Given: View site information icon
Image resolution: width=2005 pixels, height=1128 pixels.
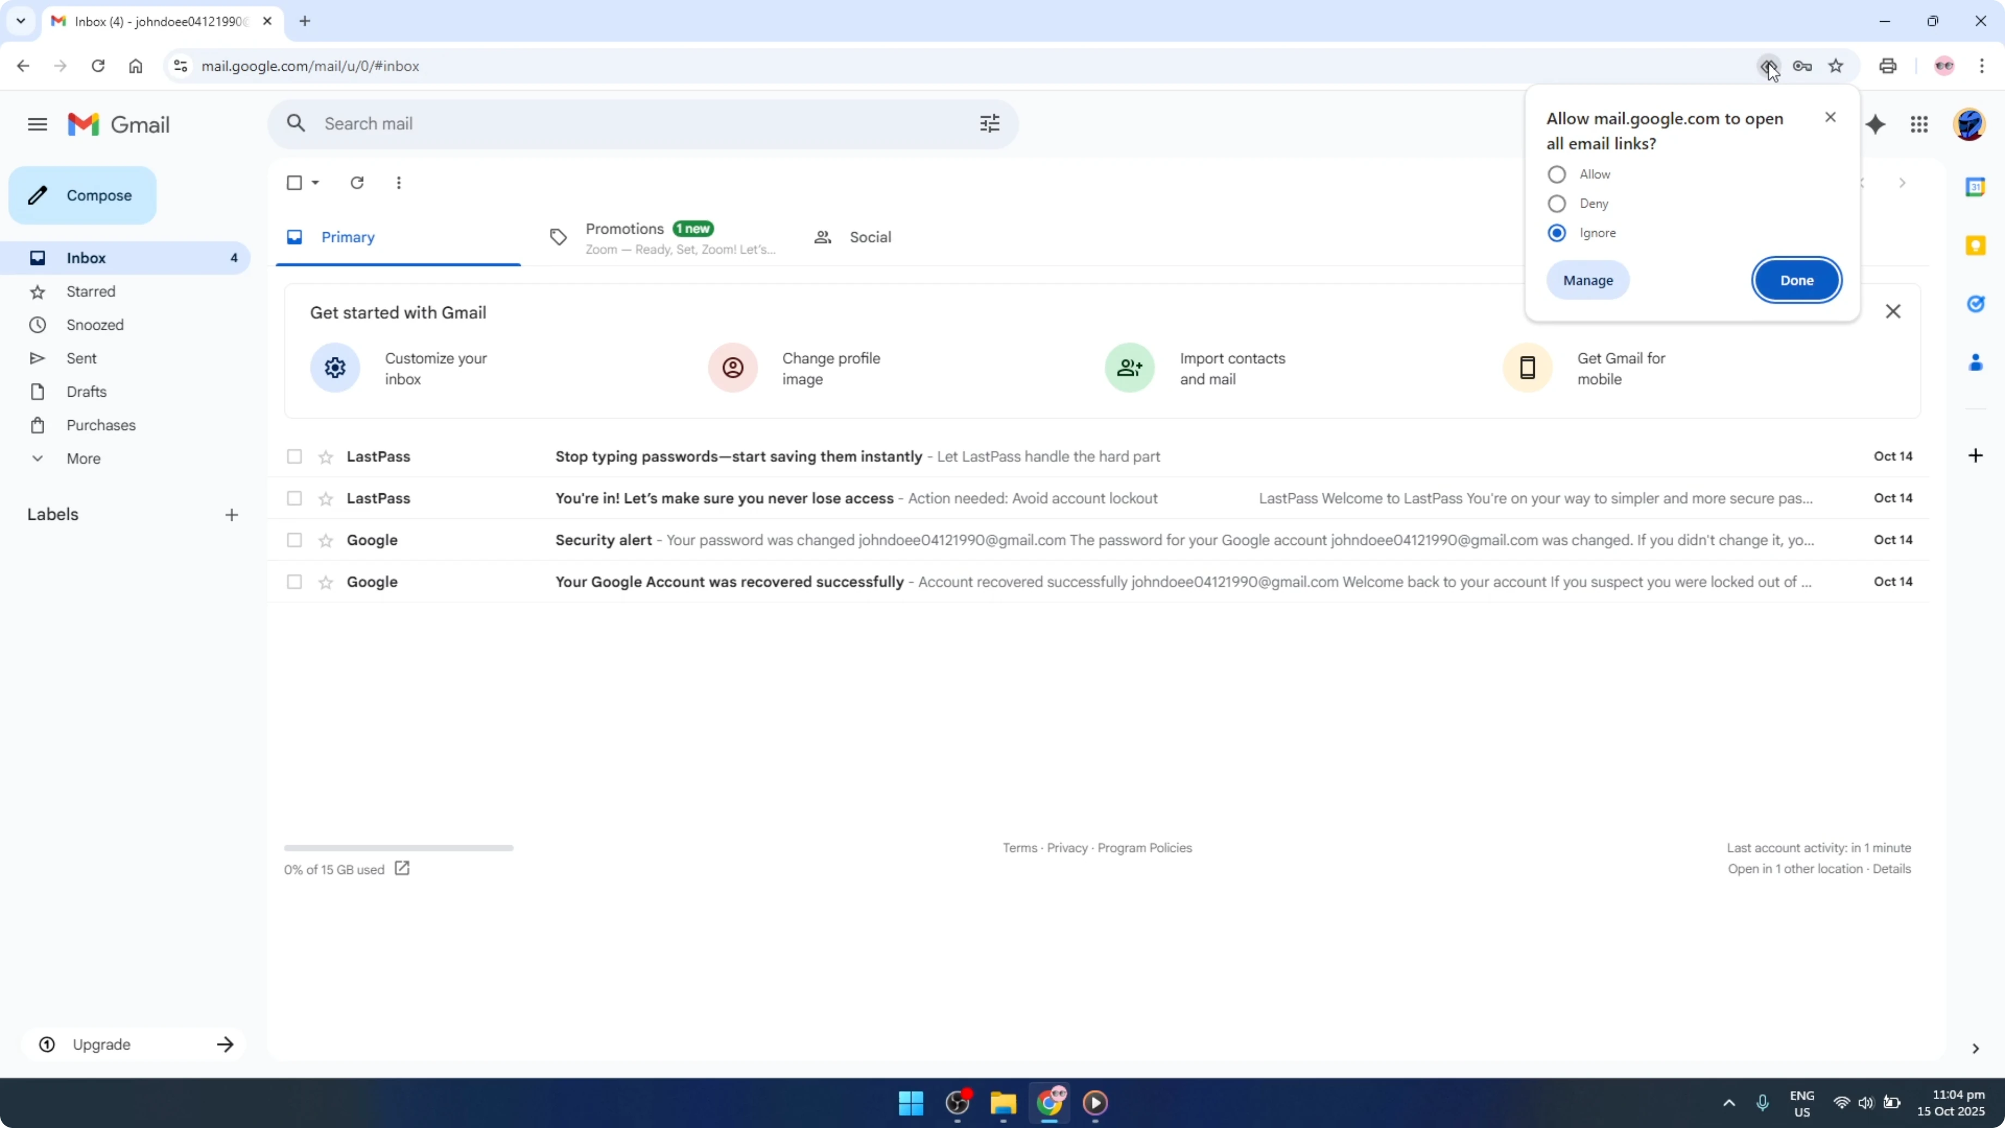Looking at the screenshot, I should [180, 66].
